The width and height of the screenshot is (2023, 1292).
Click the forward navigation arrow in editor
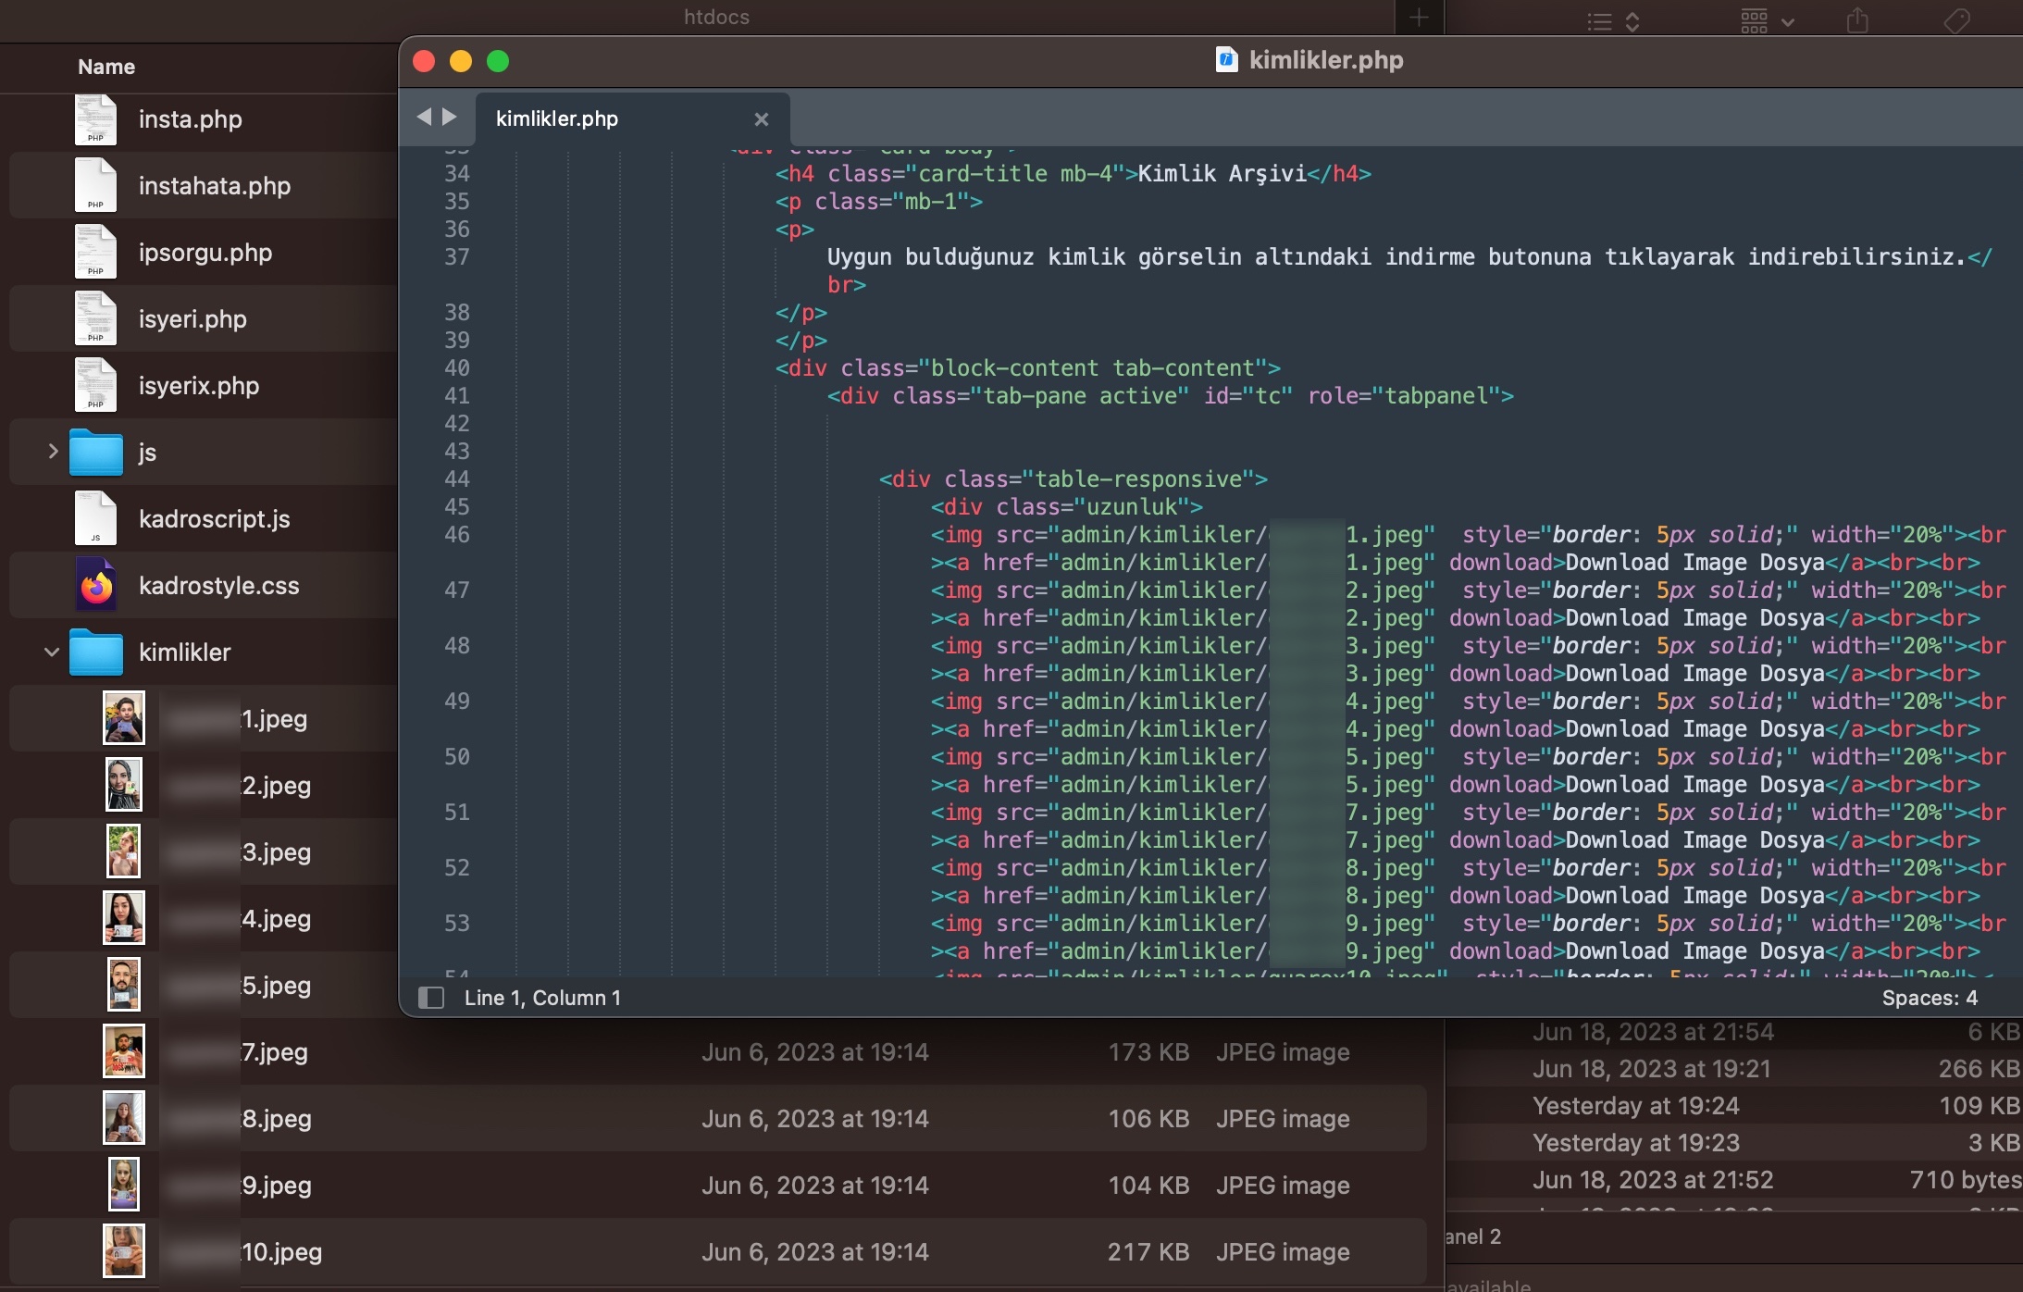(x=450, y=117)
